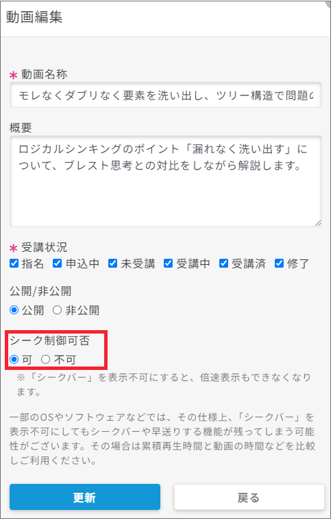The width and height of the screenshot is (333, 523).
Task: Click the 動画名称 field label
Action: (44, 74)
